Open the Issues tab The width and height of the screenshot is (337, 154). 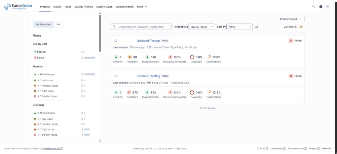tap(57, 7)
